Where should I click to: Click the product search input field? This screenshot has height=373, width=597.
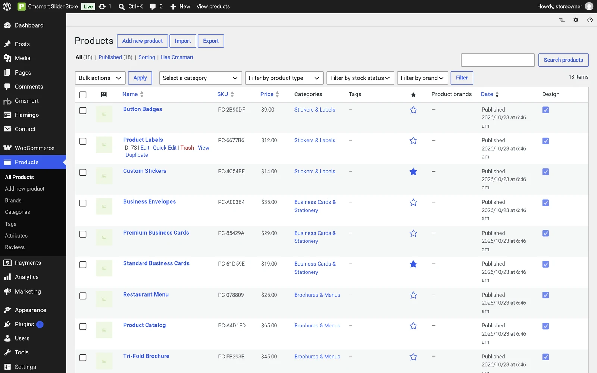click(498, 60)
